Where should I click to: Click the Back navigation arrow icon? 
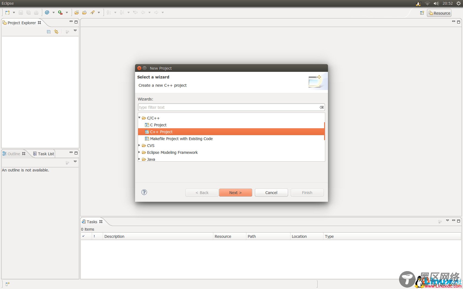point(143,12)
